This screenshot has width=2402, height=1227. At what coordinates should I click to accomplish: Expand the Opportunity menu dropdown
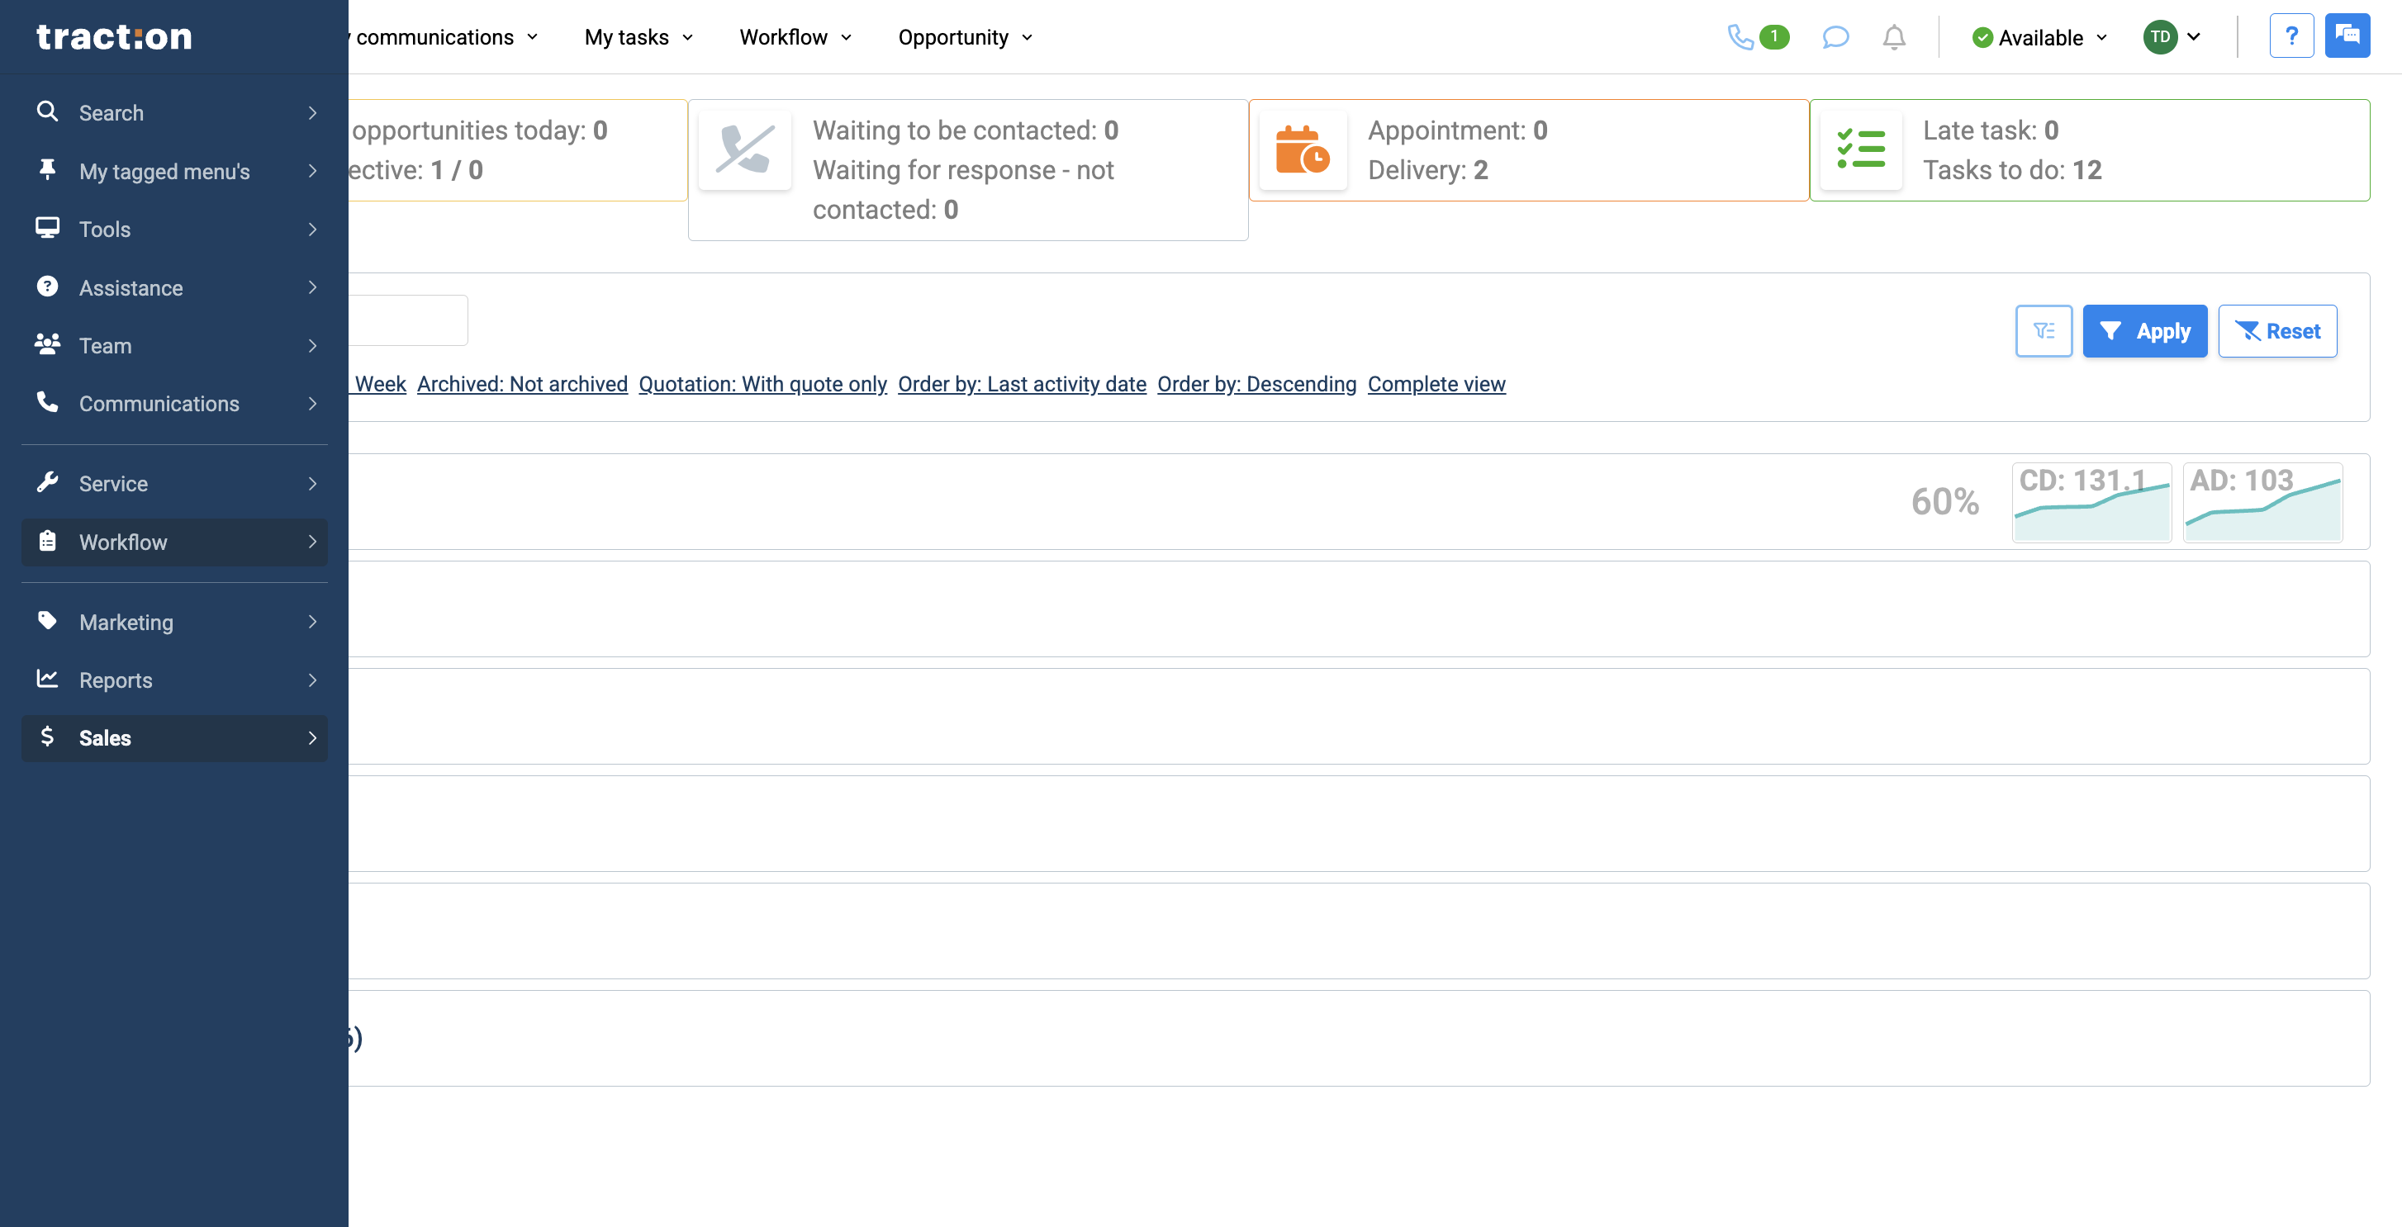pyautogui.click(x=965, y=37)
